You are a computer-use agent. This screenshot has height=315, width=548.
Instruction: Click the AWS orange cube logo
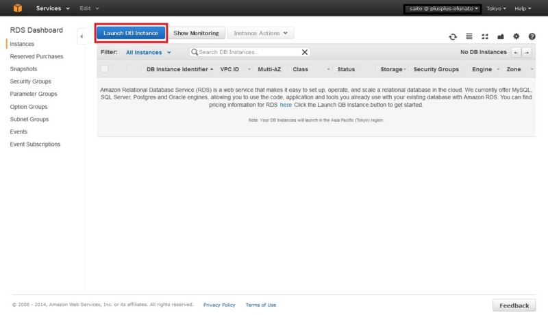click(x=18, y=8)
